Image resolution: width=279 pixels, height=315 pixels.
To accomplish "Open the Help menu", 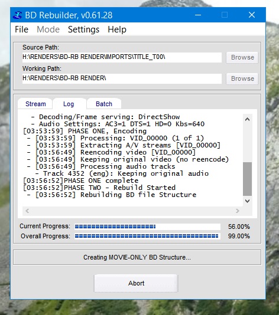I will click(x=117, y=29).
